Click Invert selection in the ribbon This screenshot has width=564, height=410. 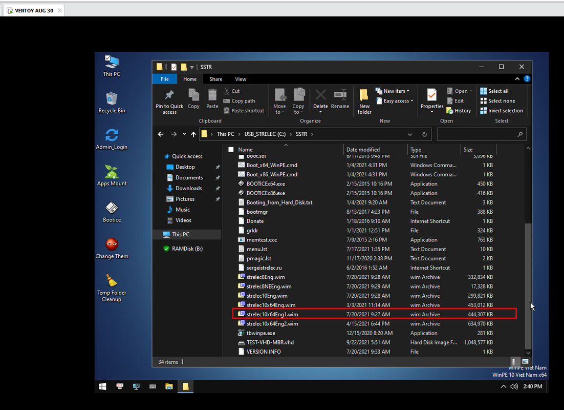coord(502,111)
